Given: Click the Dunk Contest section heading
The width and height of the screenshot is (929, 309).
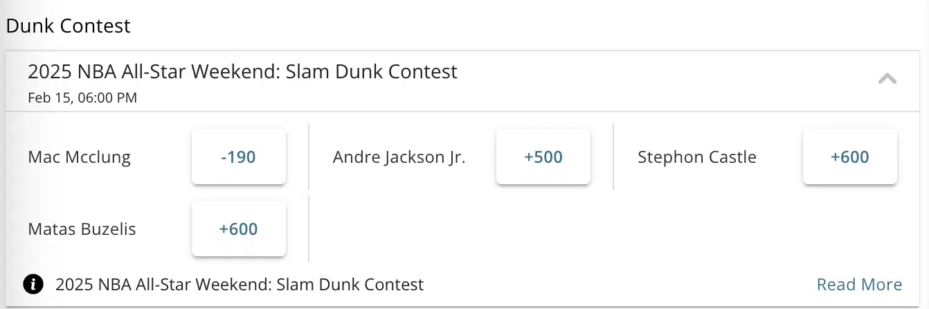Looking at the screenshot, I should pos(68,26).
